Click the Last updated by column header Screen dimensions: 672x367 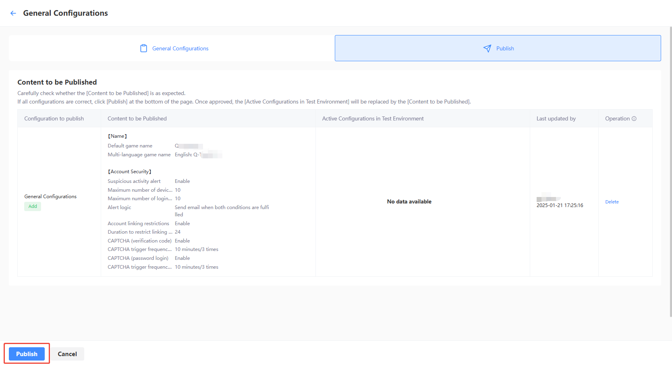tap(556, 118)
